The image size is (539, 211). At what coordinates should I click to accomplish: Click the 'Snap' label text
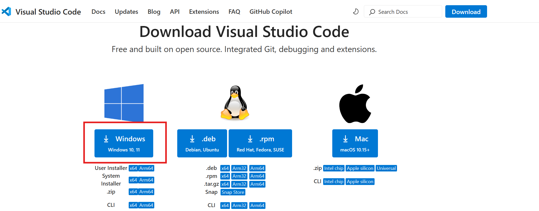(211, 192)
